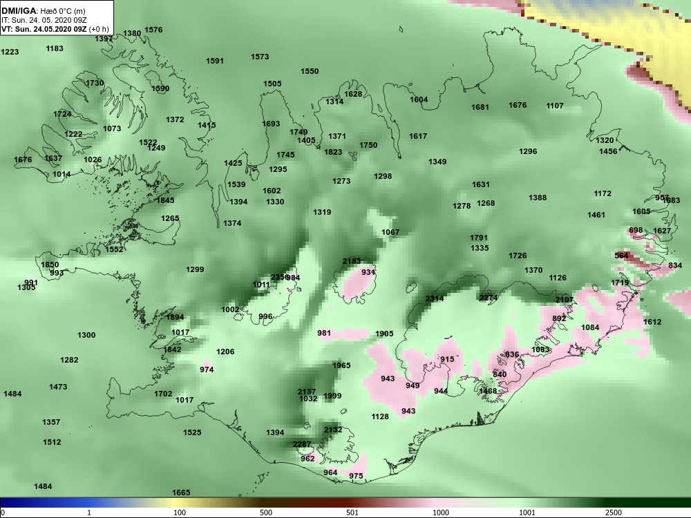691x518 pixels.
Task: Click the bold 'VT: Sun. 24.05.2020 09Z' line
Action: (x=44, y=29)
